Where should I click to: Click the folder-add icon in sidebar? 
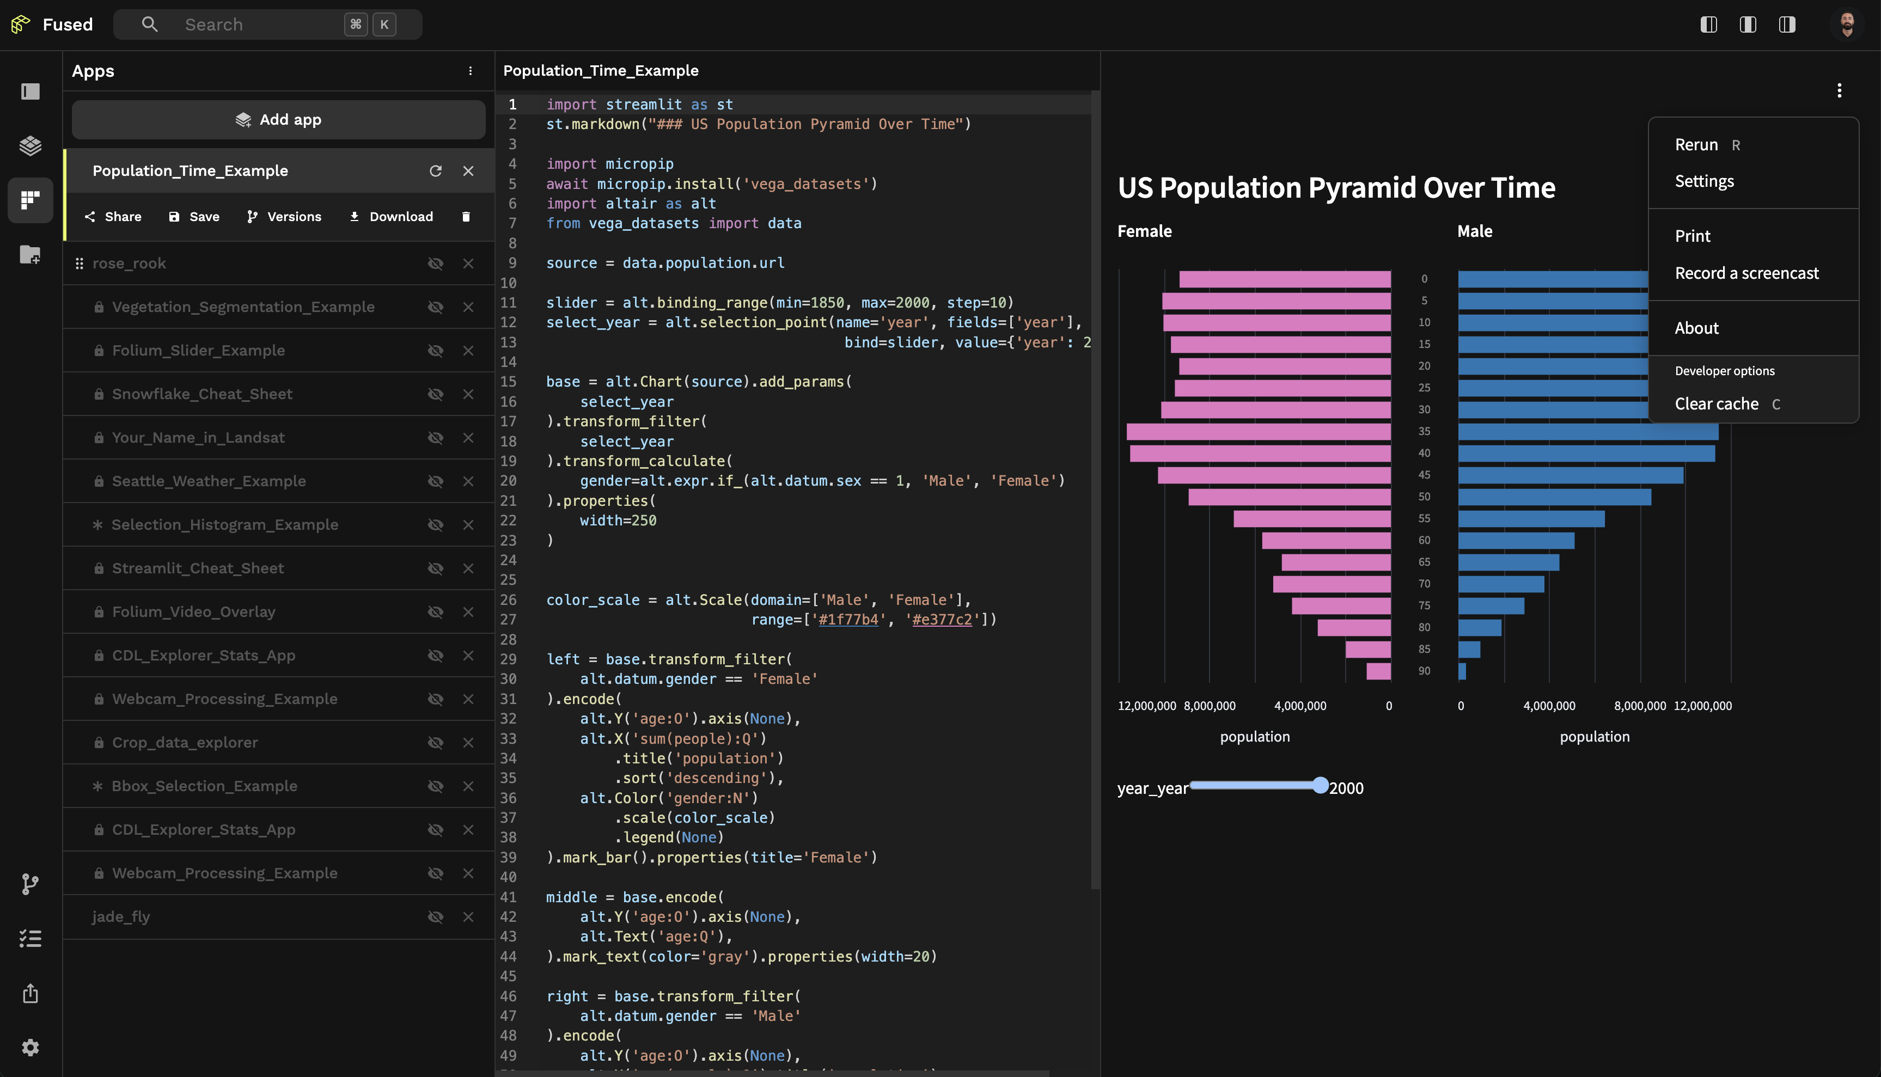tap(30, 255)
